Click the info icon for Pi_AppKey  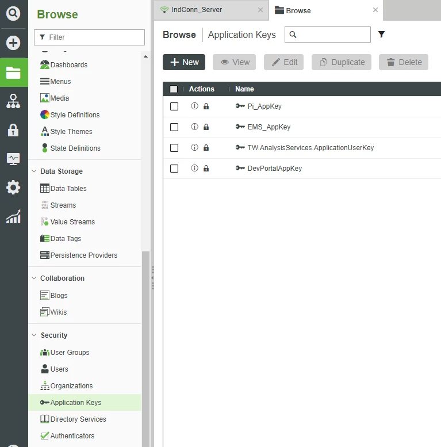pos(194,106)
